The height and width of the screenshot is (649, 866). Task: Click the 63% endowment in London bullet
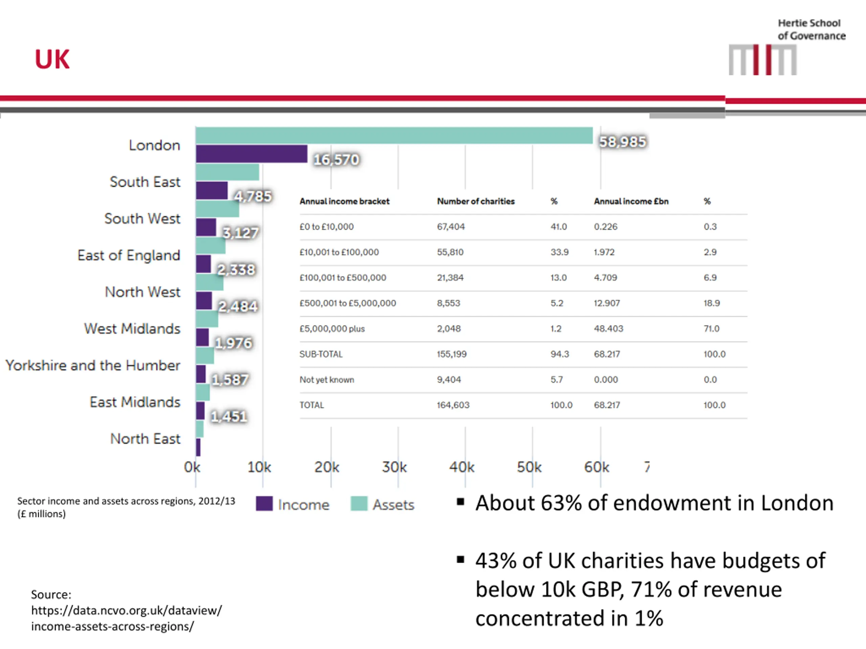point(654,503)
